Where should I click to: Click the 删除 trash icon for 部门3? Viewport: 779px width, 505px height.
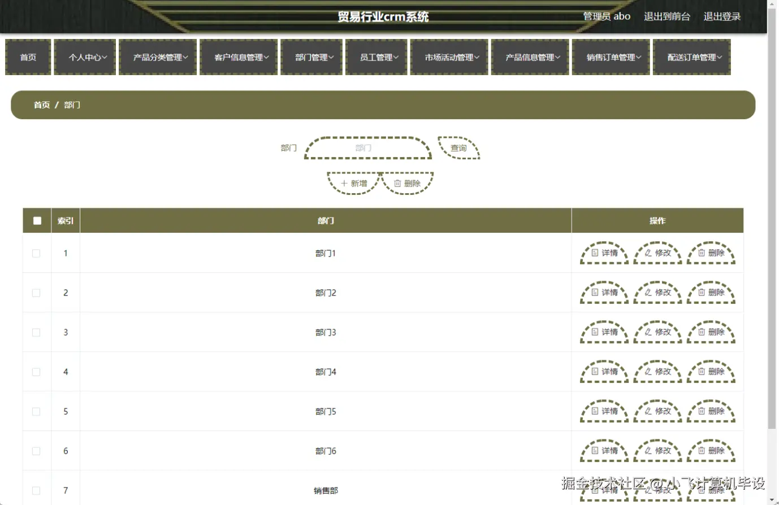click(702, 332)
